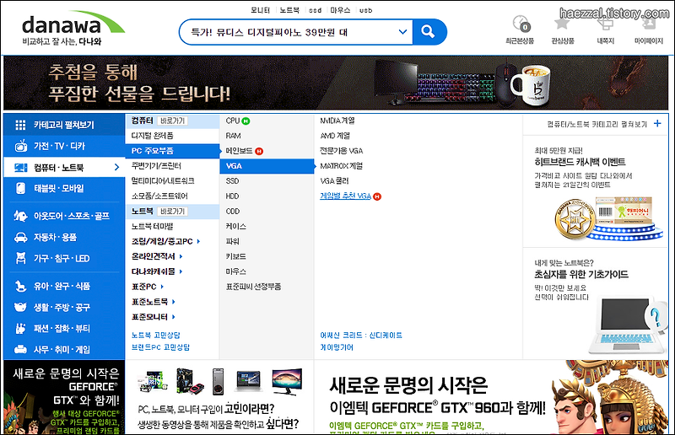The height and width of the screenshot is (435, 675).
Task: Click 마우스 quick search keyword
Action: pyautogui.click(x=341, y=10)
